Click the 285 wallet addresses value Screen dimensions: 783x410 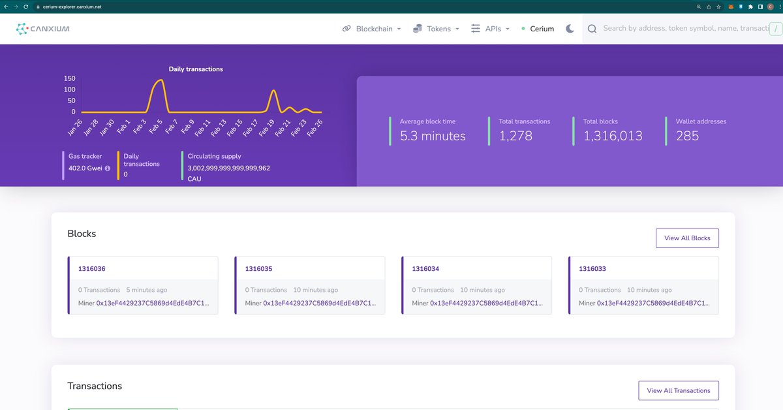click(x=688, y=136)
